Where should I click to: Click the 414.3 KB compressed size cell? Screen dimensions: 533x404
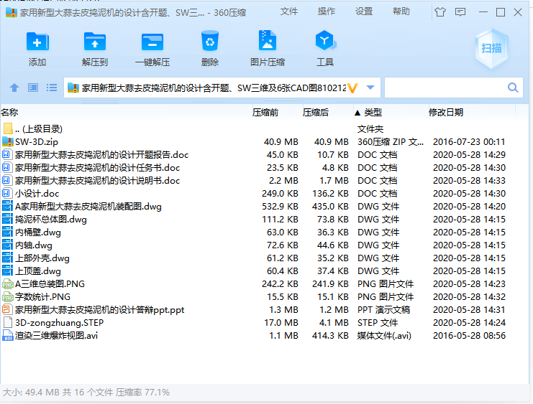coord(330,335)
